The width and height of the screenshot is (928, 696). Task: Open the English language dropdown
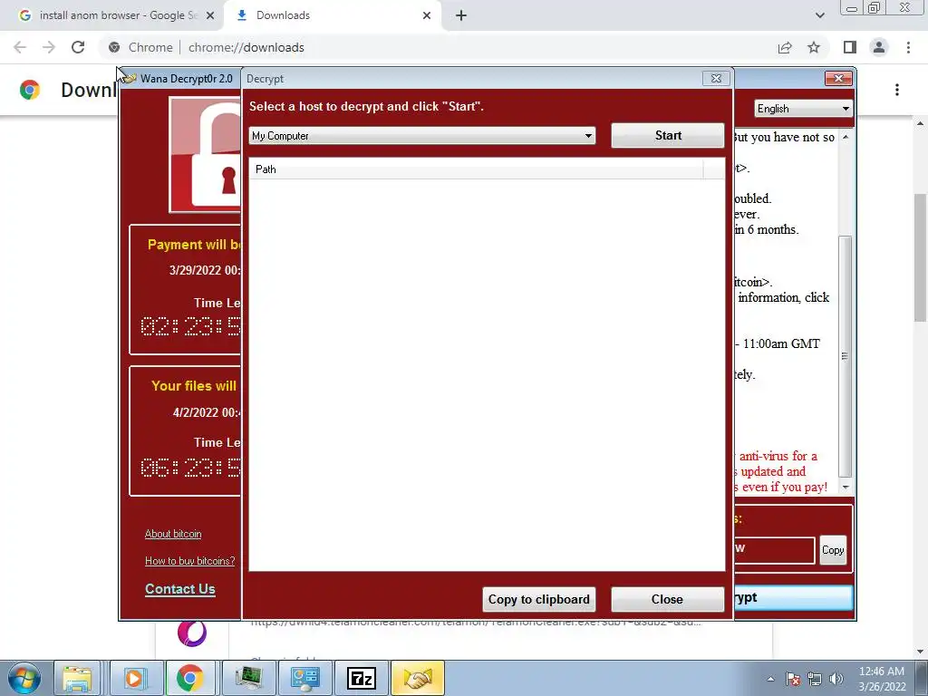click(803, 109)
